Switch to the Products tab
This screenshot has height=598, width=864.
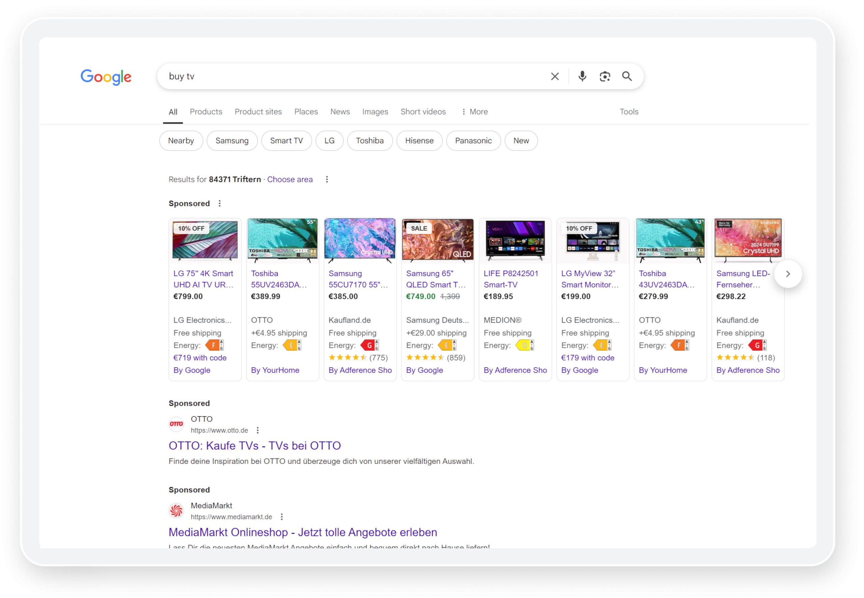(x=206, y=112)
